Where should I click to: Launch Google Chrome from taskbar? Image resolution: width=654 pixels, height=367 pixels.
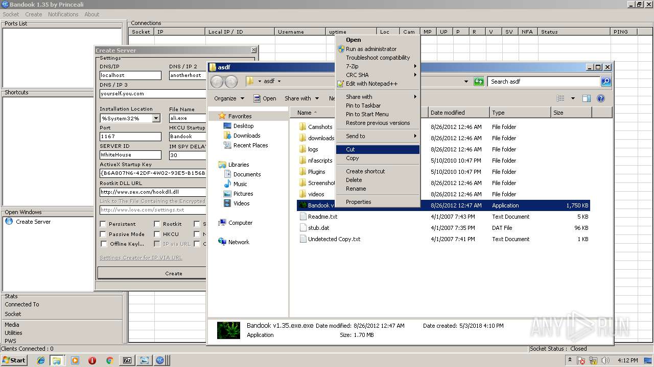(x=109, y=360)
